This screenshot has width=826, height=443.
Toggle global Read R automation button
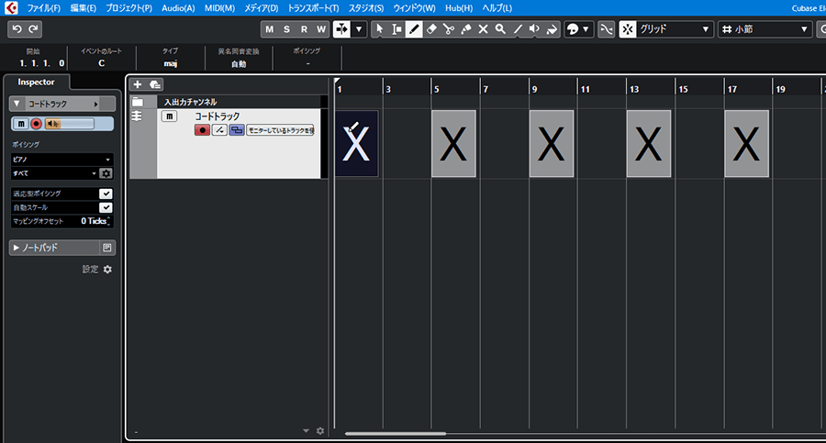304,29
